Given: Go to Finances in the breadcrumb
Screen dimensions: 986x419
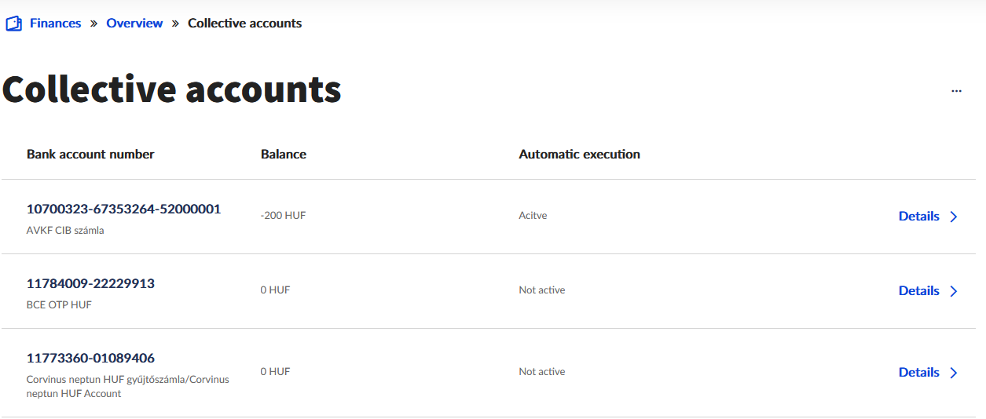Looking at the screenshot, I should click(55, 24).
